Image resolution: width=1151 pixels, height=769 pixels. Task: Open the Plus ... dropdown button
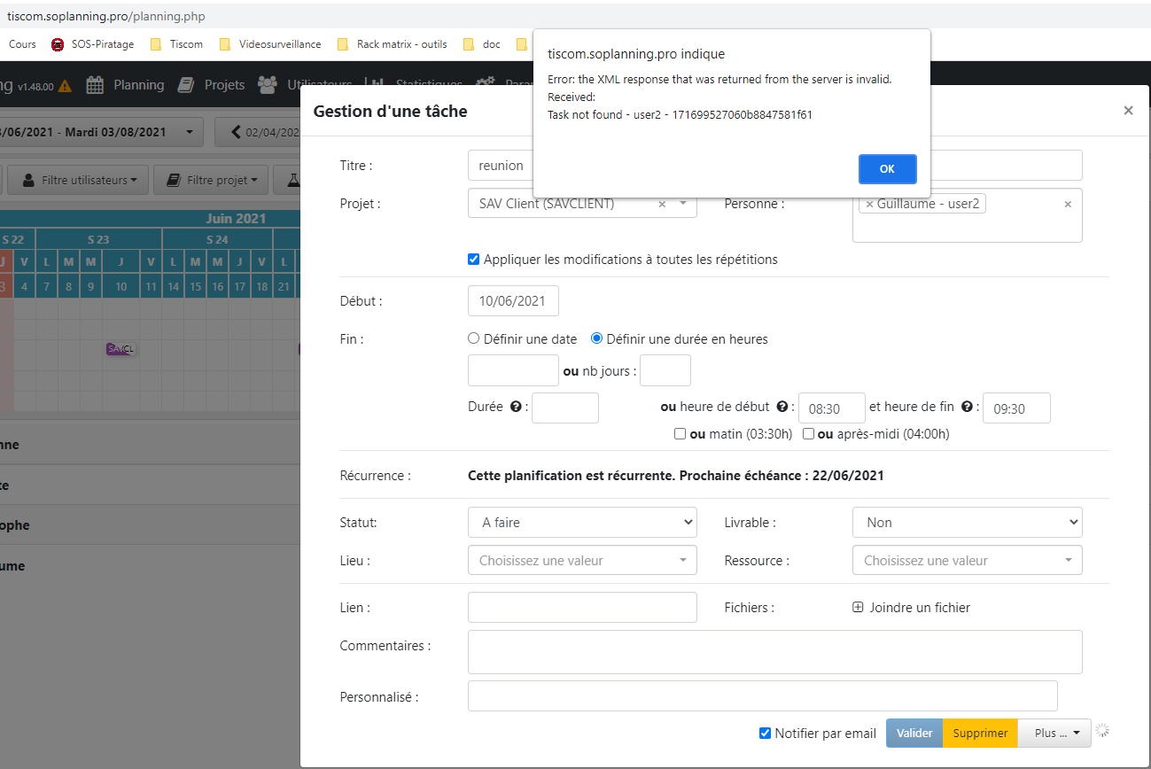pos(1054,734)
